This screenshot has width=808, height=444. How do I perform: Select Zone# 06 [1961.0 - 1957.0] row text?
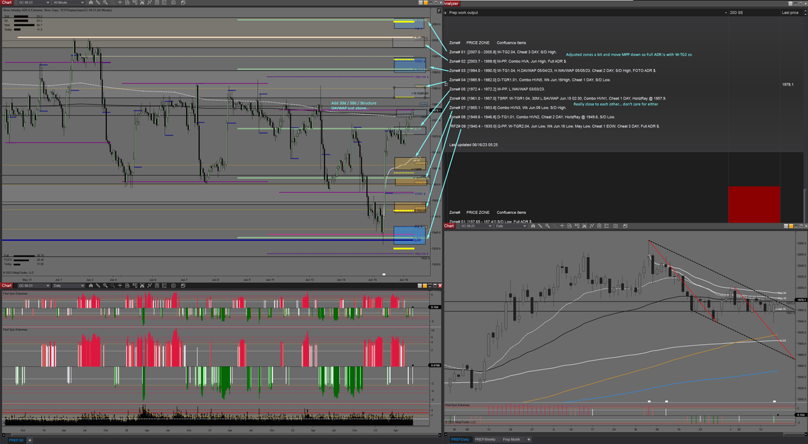[558, 99]
